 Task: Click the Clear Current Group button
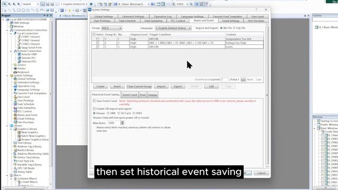click(x=139, y=87)
